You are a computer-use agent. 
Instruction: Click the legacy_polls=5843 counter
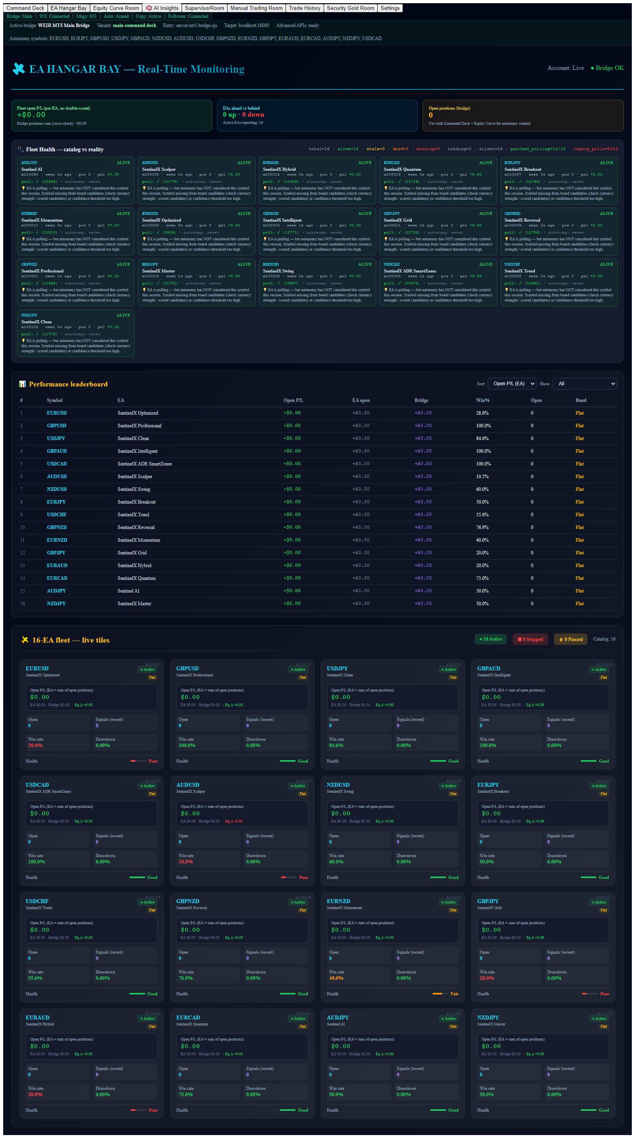pos(596,149)
